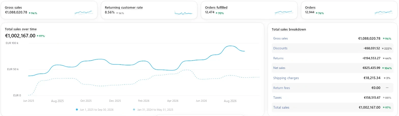Click the Dec 2025 axis label
This screenshot has width=399, height=116.
click(115, 101)
